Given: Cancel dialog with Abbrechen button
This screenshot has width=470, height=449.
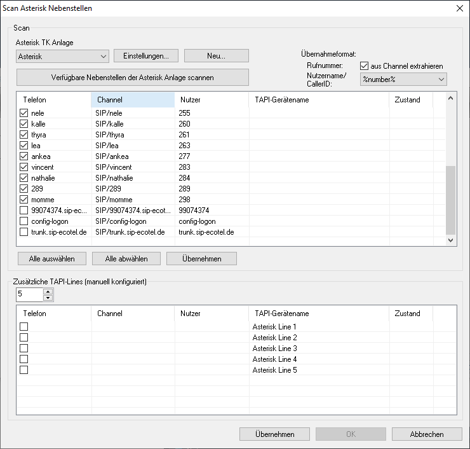Looking at the screenshot, I should (x=426, y=434).
